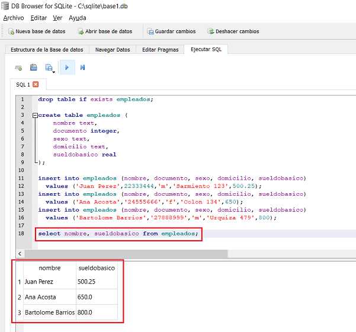Click the DB Browser app icon in title bar
Viewport: 356px width, 332px height.
pyautogui.click(x=5, y=6)
